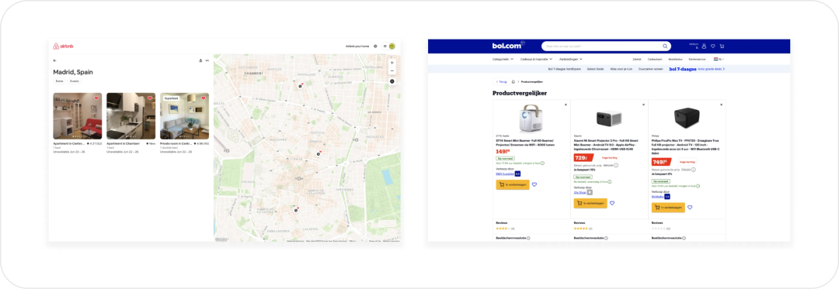Add Philips PicoPix to winkelwagen

click(x=668, y=208)
